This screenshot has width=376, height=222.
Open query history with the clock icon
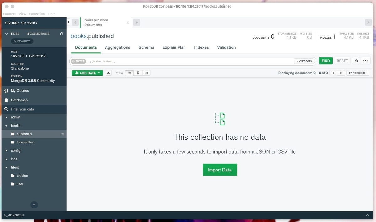(x=356, y=61)
